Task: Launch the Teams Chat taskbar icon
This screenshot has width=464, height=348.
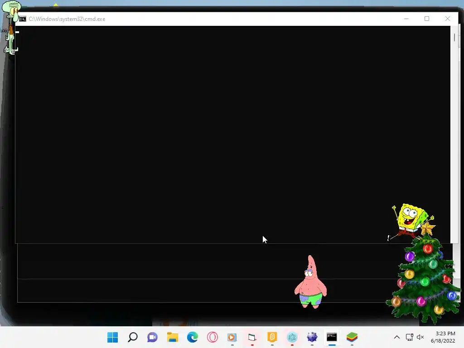Action: click(x=152, y=337)
